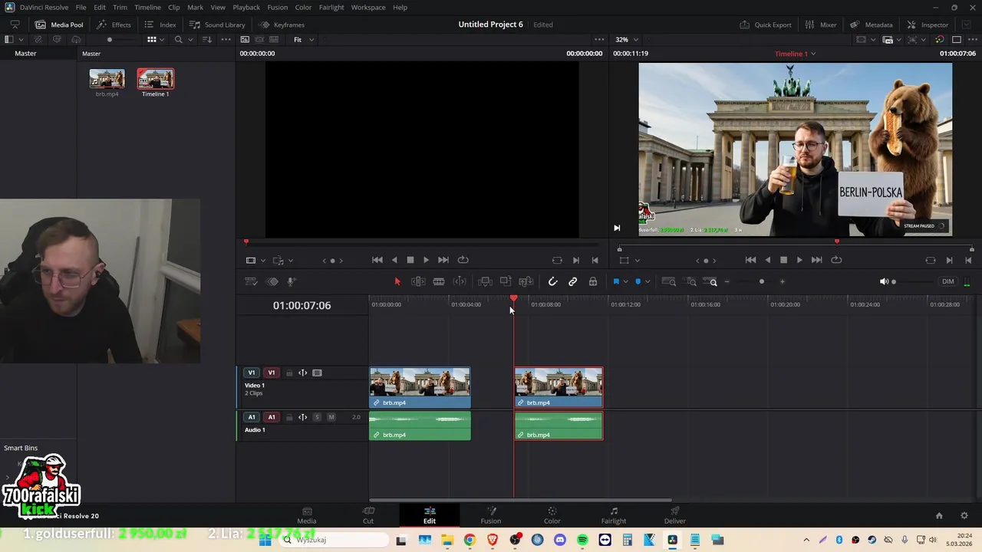Open the Mixer panel

(821, 25)
